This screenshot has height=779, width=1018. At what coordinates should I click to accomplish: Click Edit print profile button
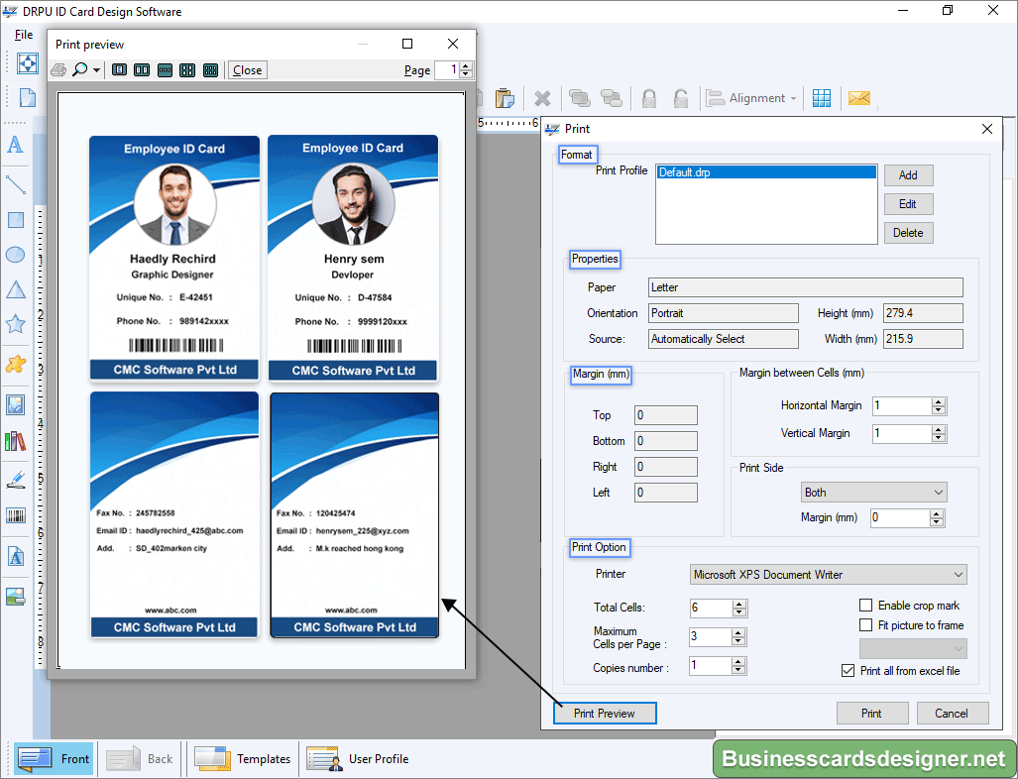pos(908,204)
